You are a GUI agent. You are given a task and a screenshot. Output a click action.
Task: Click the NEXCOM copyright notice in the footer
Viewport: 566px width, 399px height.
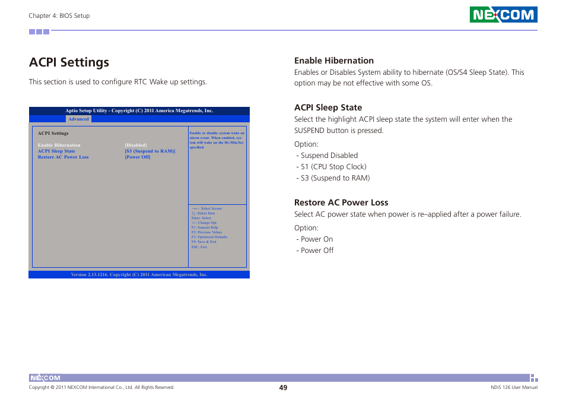coord(101,388)
